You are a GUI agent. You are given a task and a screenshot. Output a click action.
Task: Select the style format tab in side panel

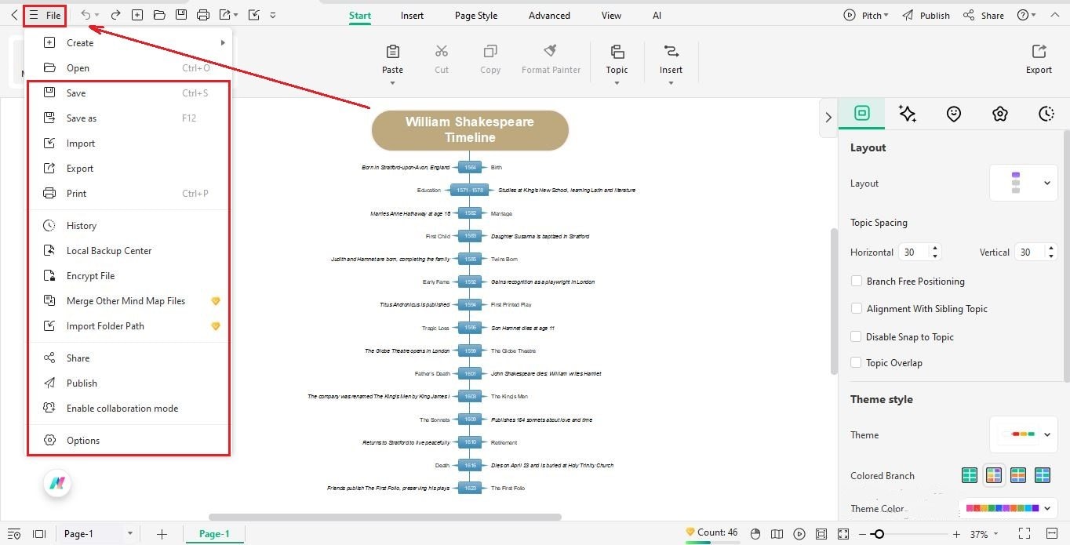(x=861, y=114)
